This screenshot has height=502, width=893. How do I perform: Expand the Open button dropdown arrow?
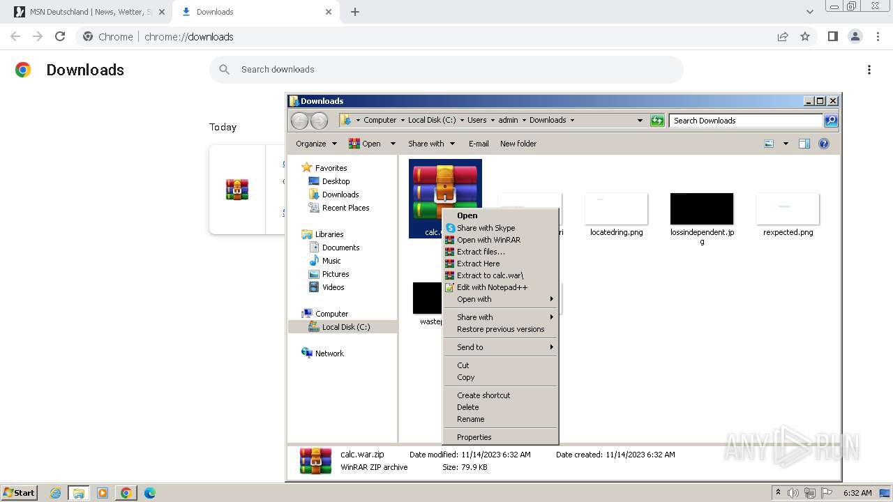click(393, 144)
